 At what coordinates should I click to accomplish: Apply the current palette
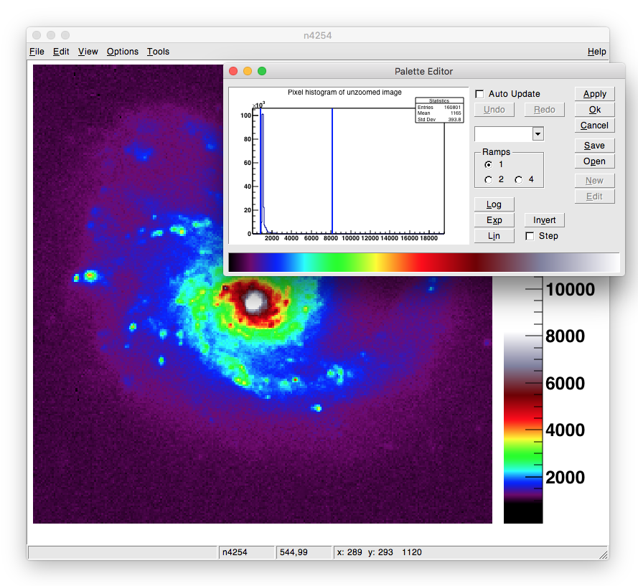tap(594, 94)
